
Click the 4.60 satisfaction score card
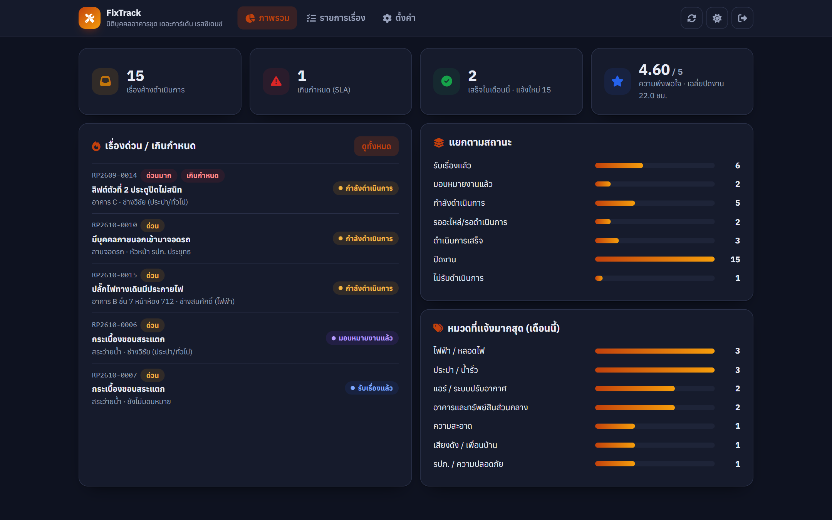coord(672,81)
